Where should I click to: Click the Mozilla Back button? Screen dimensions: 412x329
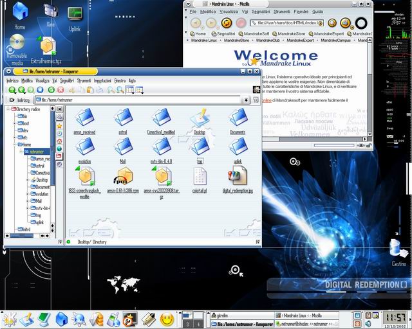tap(196, 23)
